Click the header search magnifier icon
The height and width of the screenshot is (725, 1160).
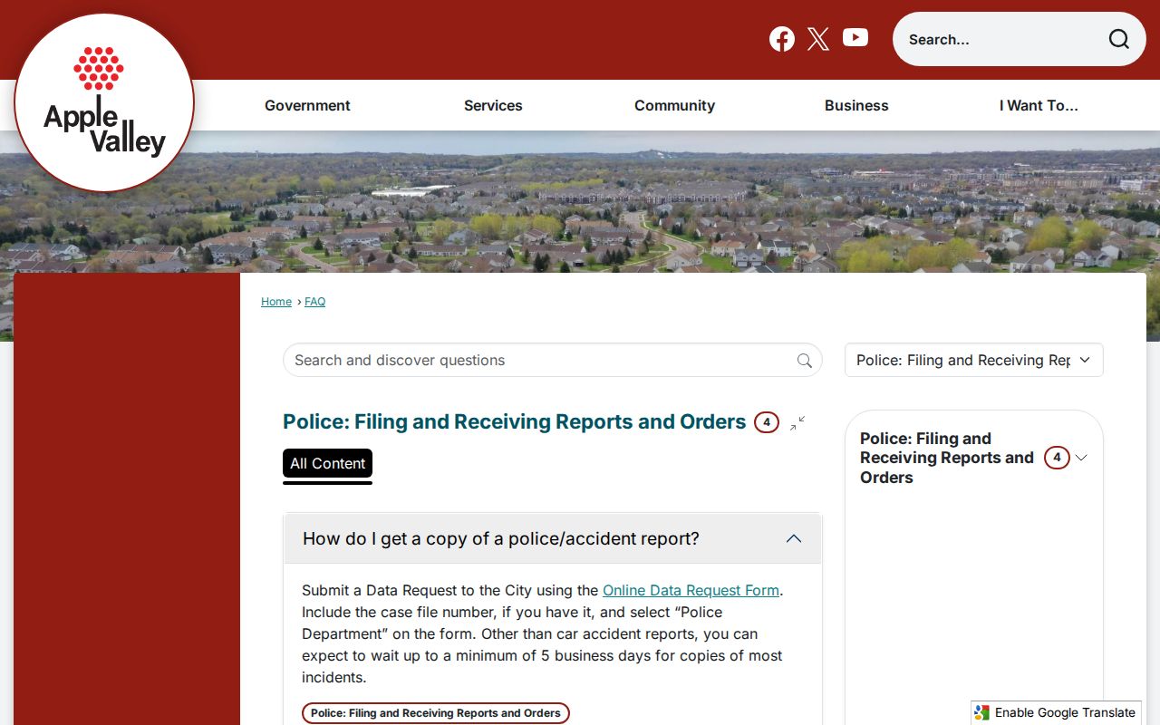tap(1119, 39)
